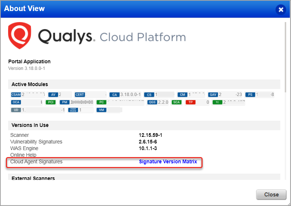Click the green PC module badge
The image size is (291, 206).
click(102, 102)
